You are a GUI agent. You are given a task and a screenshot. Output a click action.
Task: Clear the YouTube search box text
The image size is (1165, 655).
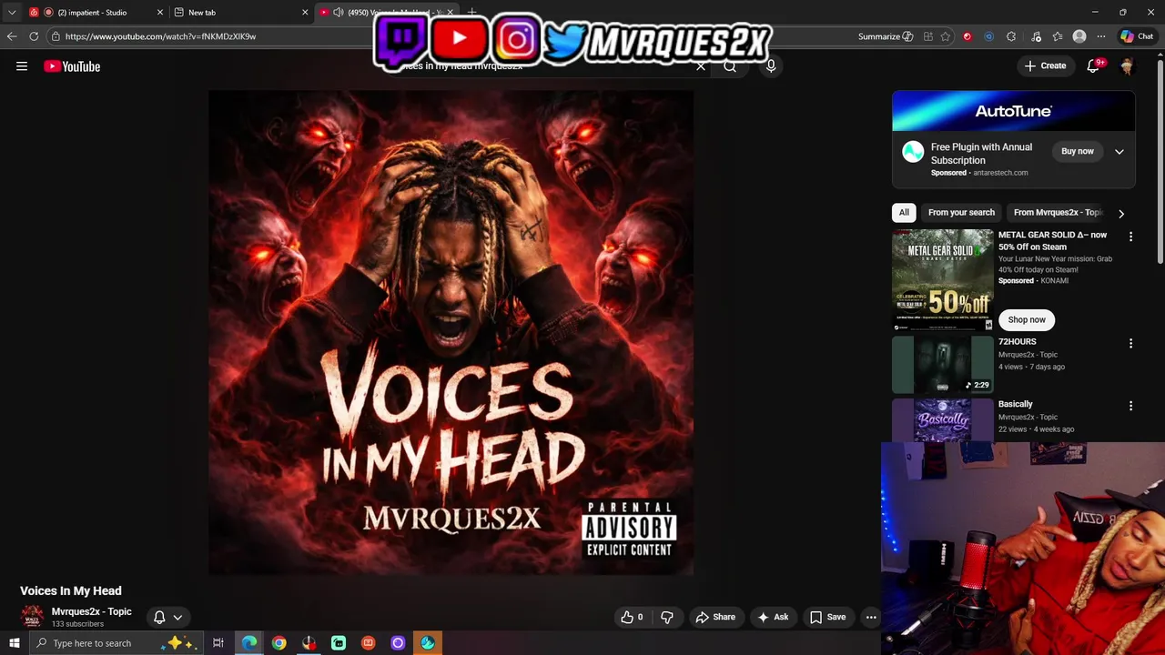[701, 66]
